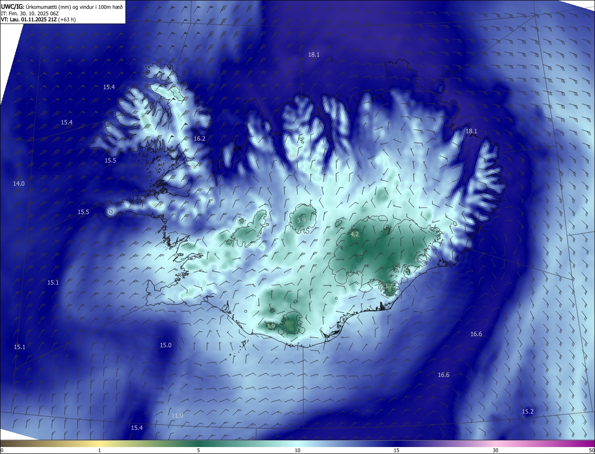
Task: Click the 18.1 value north of Iceland
Action: [314, 54]
